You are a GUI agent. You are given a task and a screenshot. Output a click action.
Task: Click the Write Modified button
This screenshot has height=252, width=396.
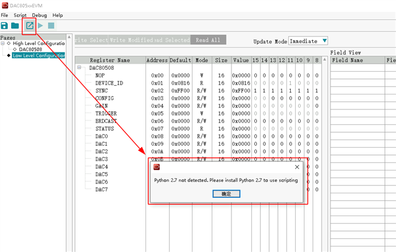[131, 40]
